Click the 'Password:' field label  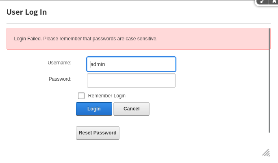click(60, 79)
